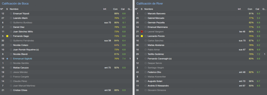
Task: Sort Boca table by Nombre column
Action: point(14,9)
